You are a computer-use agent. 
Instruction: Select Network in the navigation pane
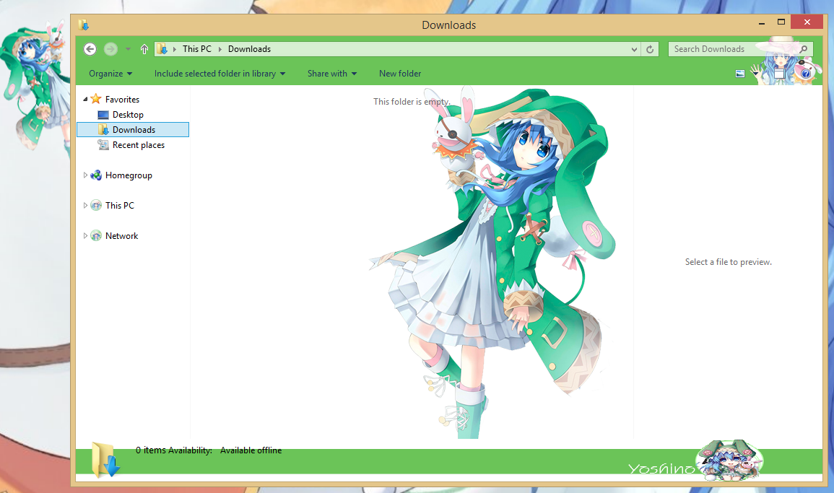[x=122, y=235]
